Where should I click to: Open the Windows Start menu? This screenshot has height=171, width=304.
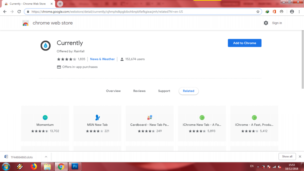click(6, 167)
